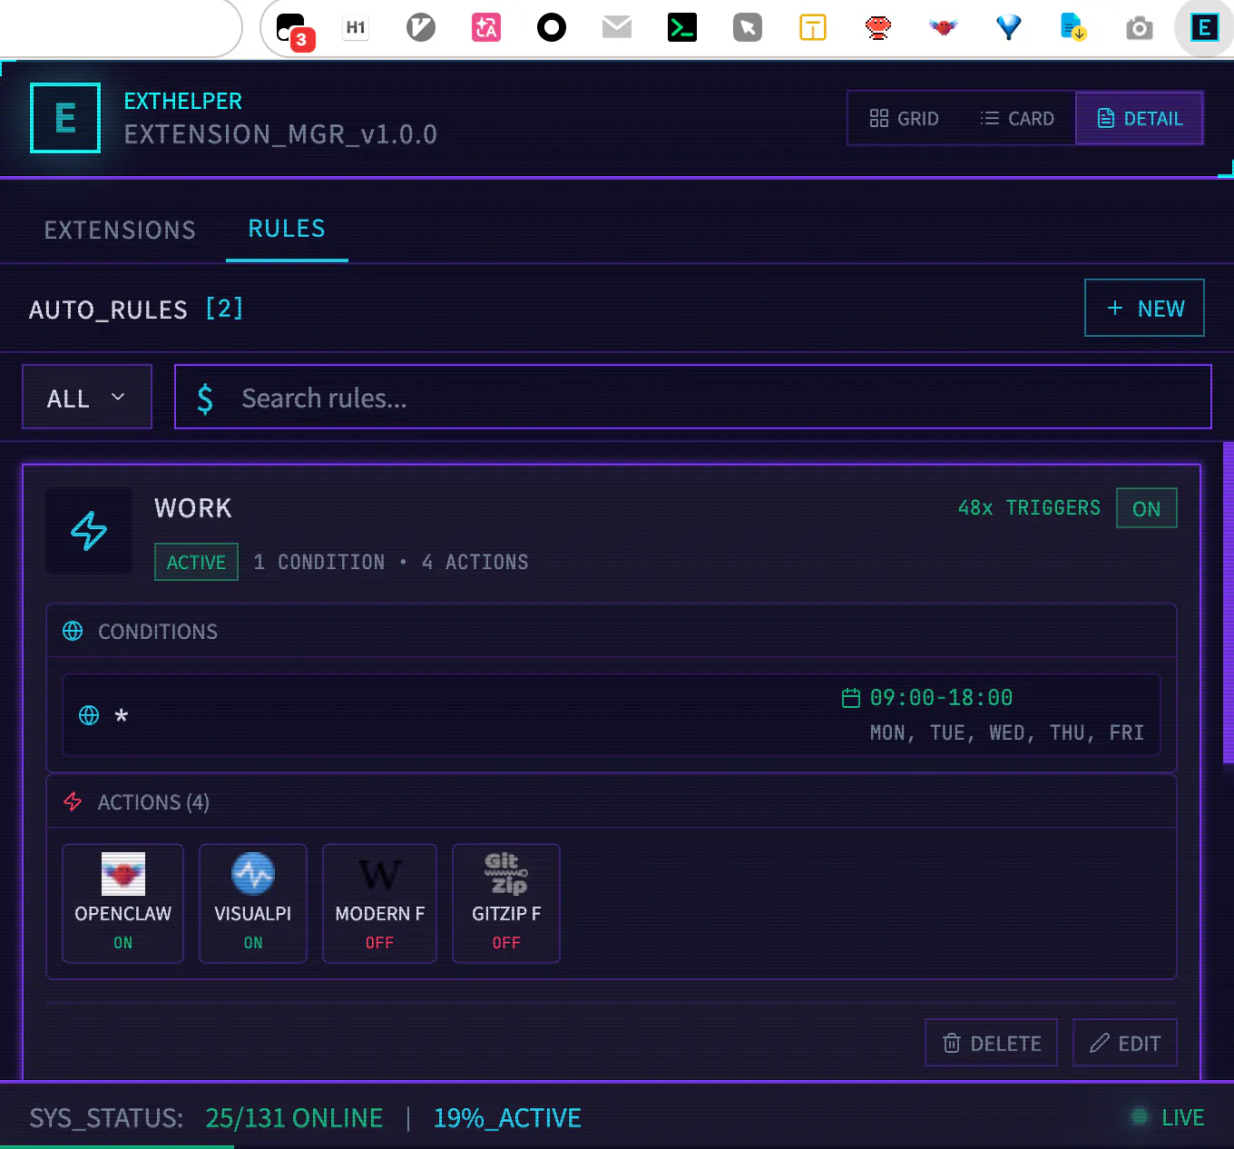This screenshot has width=1234, height=1149.
Task: Create a NEW rule
Action: 1145,308
